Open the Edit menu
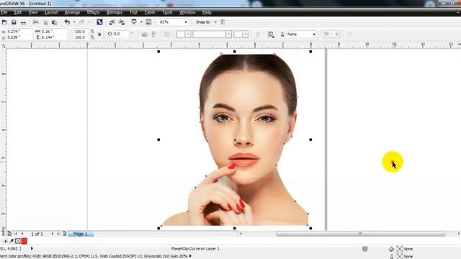461x259 pixels. point(18,12)
